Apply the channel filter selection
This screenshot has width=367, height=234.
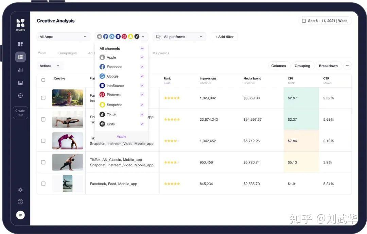[121, 136]
